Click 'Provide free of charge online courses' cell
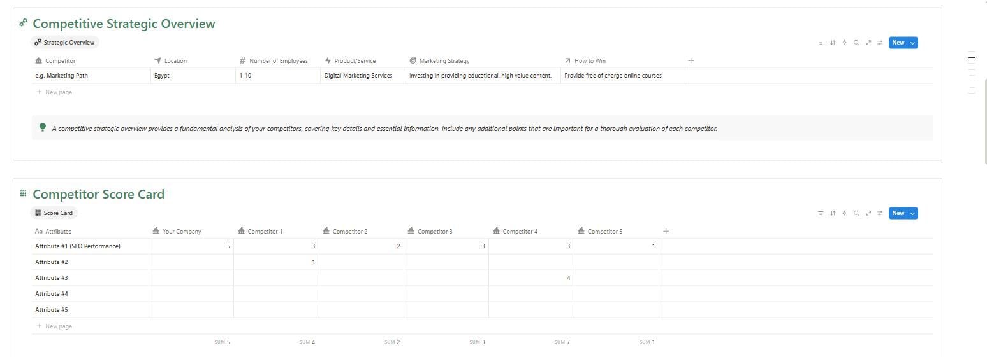Image resolution: width=987 pixels, height=357 pixels. (x=622, y=76)
